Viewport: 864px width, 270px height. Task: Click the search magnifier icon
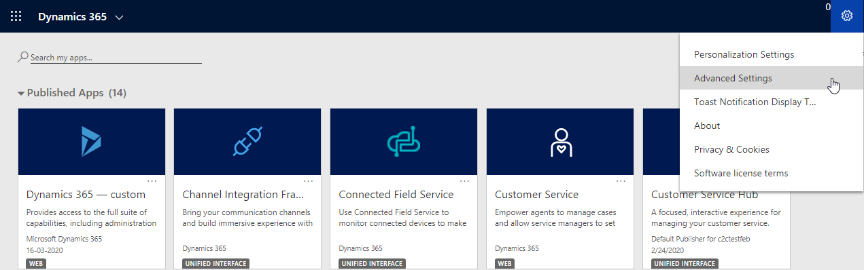tap(23, 58)
